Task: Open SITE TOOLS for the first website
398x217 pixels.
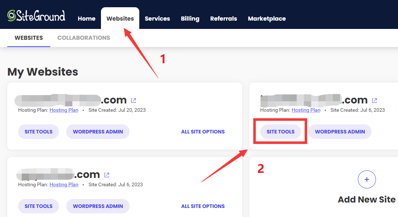Action: (38, 132)
